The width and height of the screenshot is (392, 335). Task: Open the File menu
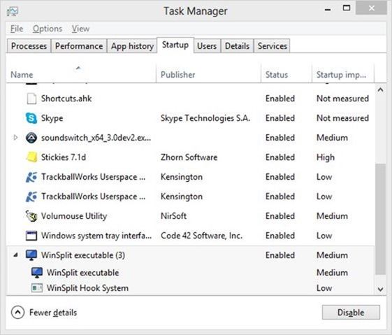coord(17,29)
